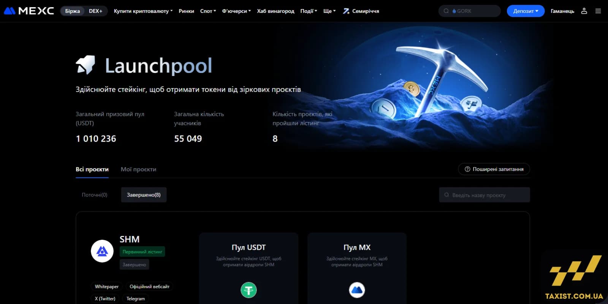
Task: Select the Поточні(0) filter tab
Action: click(95, 195)
